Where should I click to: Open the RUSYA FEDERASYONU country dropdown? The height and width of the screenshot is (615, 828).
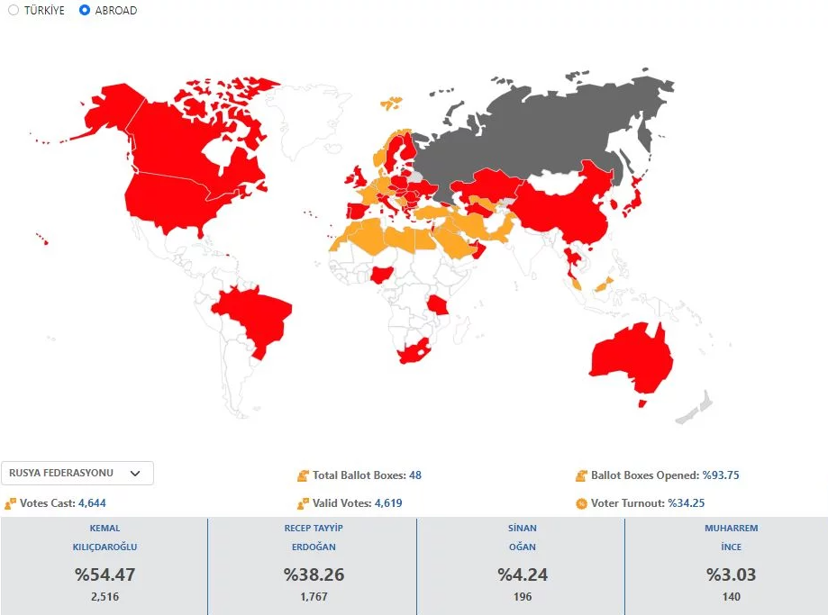click(x=77, y=473)
